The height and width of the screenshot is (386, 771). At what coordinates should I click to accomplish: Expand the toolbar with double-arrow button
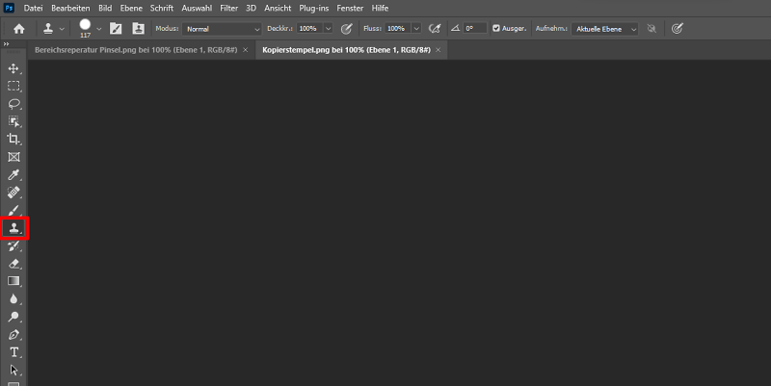coord(6,44)
